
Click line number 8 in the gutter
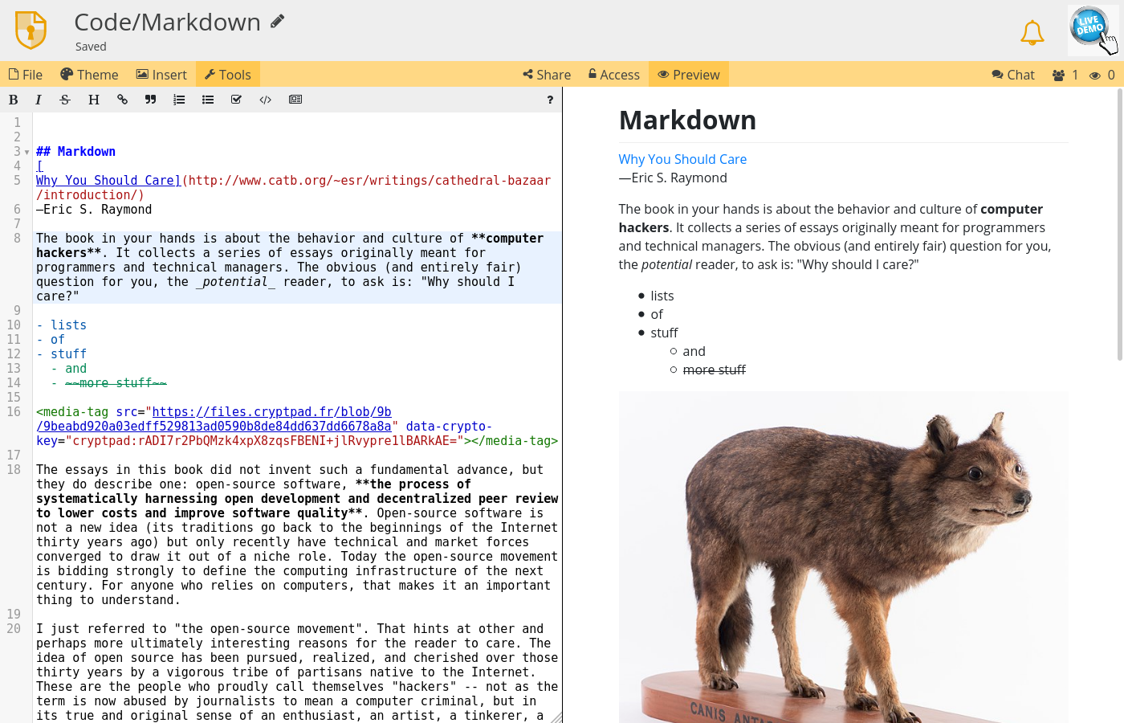pos(17,239)
